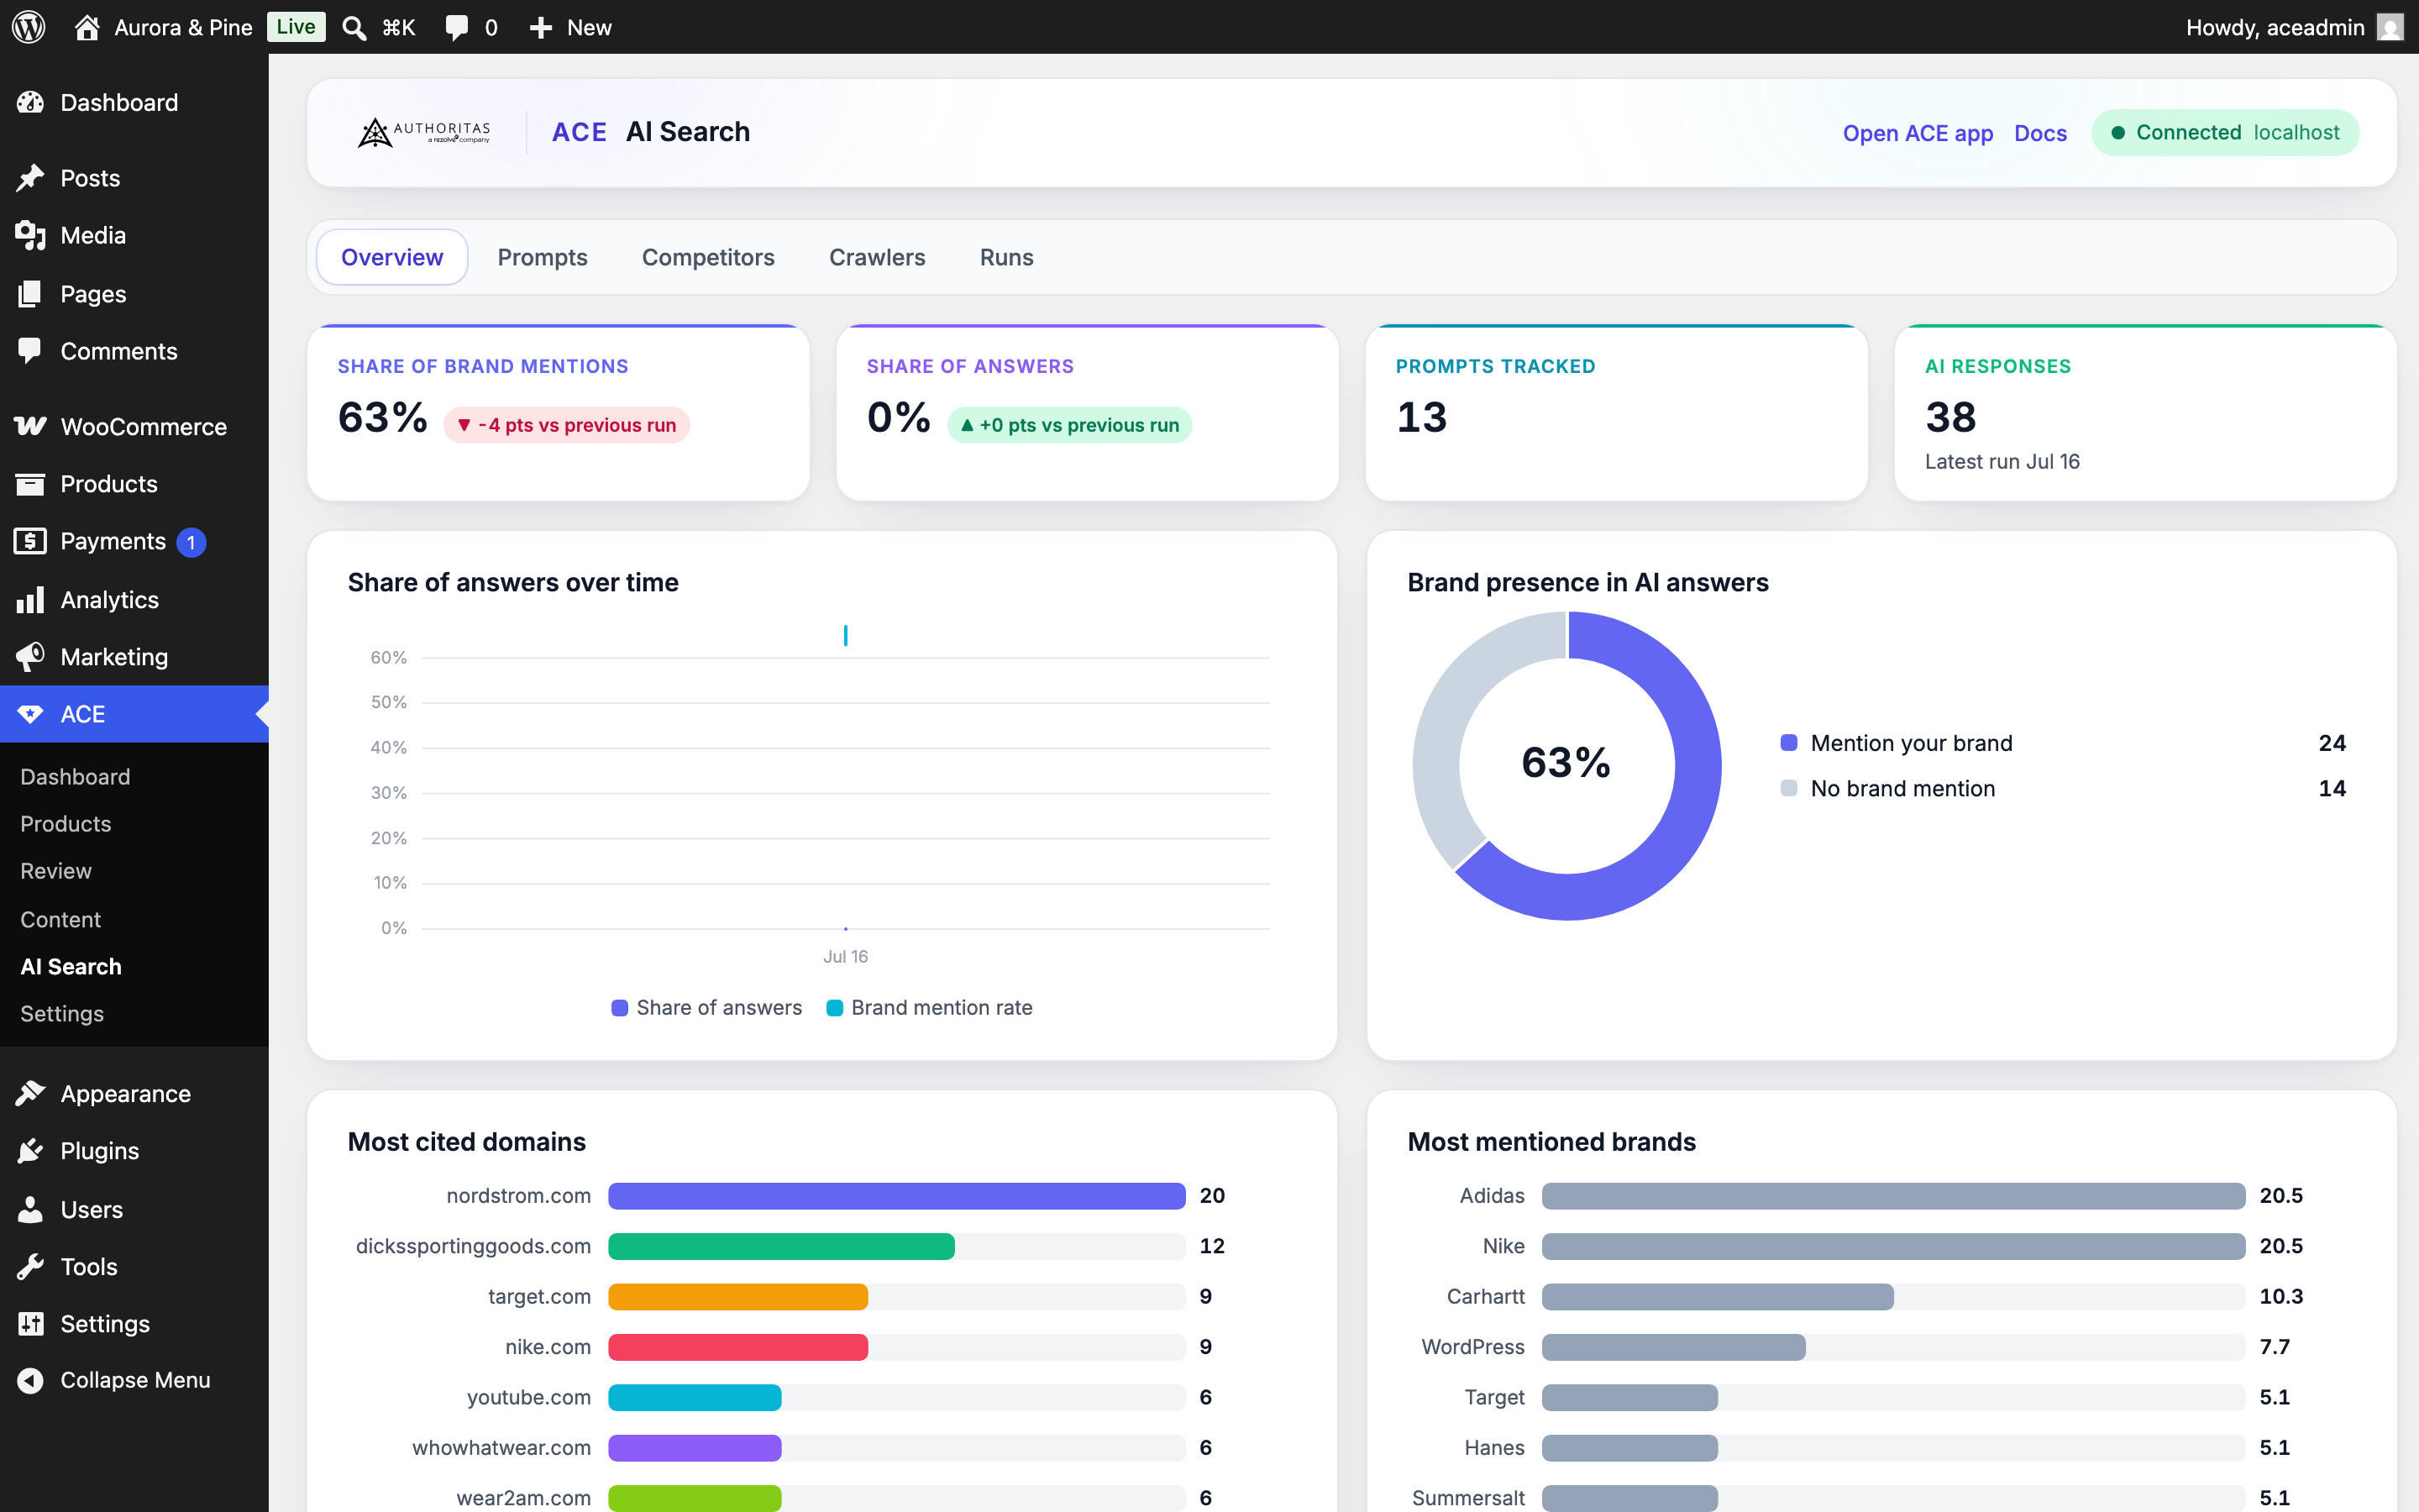
Task: Click the +0 pts vs previous run badge
Action: click(1069, 424)
